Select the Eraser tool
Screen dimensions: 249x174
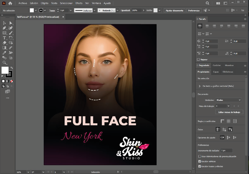tap(4, 43)
